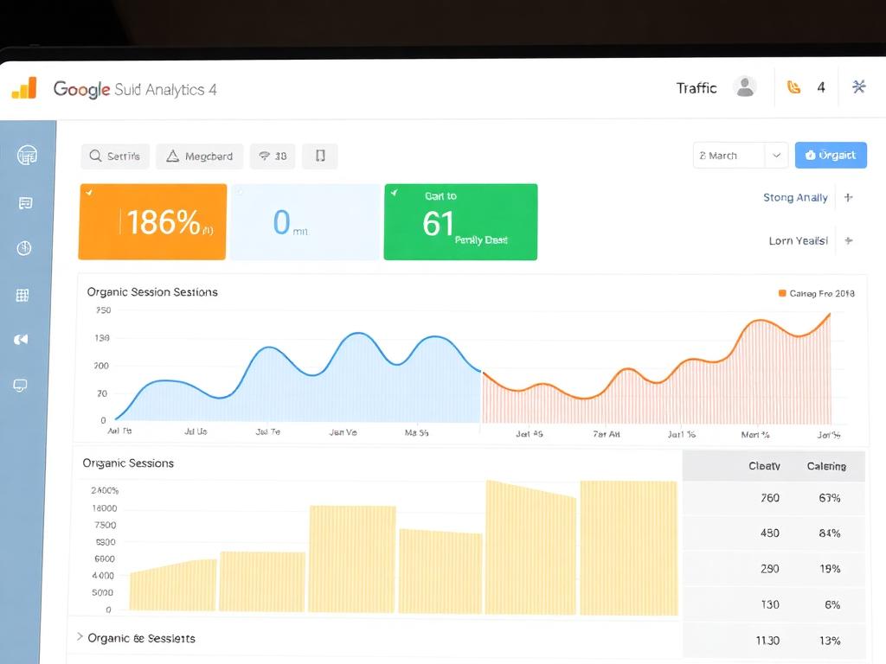Open the blue tools icon in header

pos(859,86)
